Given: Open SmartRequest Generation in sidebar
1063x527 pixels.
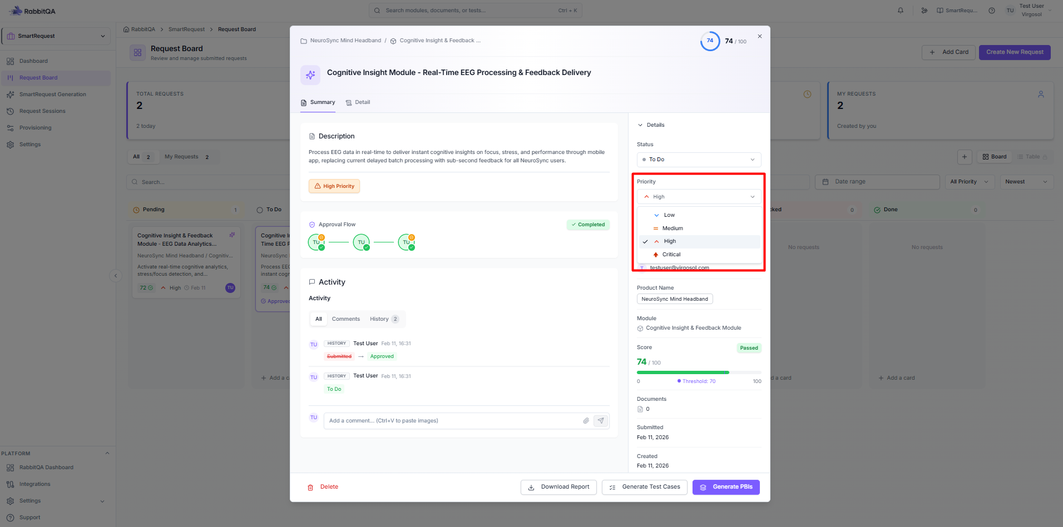Looking at the screenshot, I should point(53,95).
